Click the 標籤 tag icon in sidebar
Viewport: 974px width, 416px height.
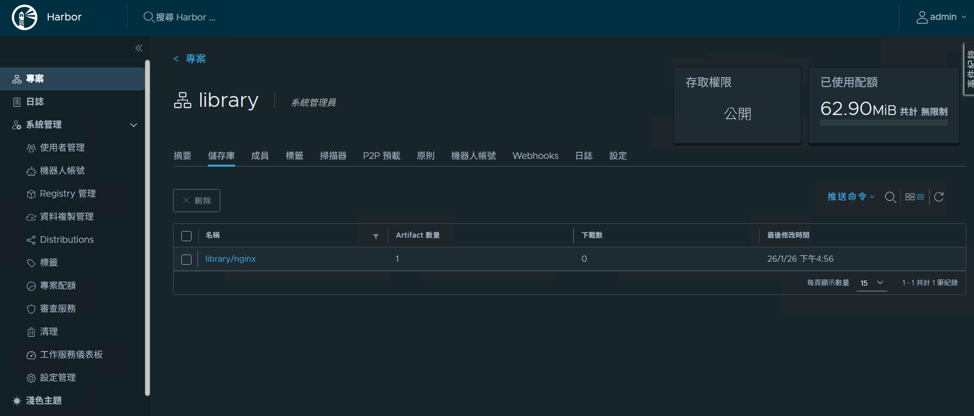[31, 263]
